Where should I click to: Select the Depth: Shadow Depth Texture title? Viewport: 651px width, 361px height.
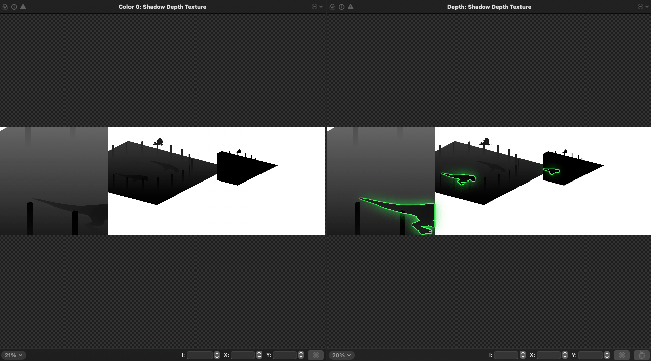489,7
